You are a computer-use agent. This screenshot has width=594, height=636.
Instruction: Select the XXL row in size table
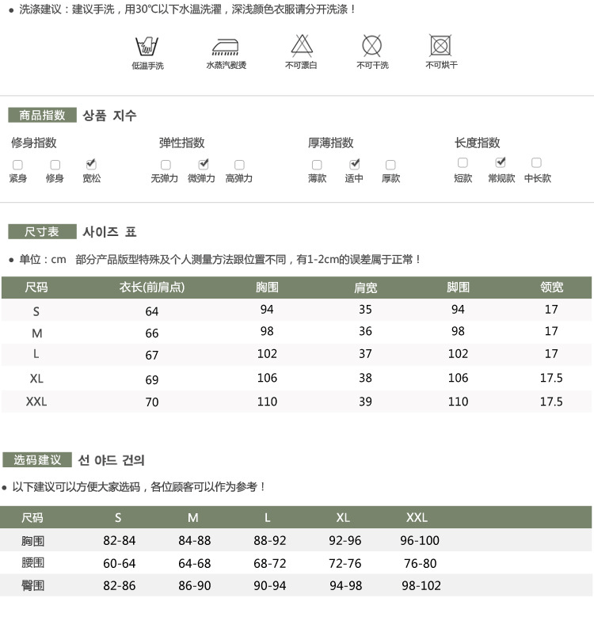coord(36,402)
